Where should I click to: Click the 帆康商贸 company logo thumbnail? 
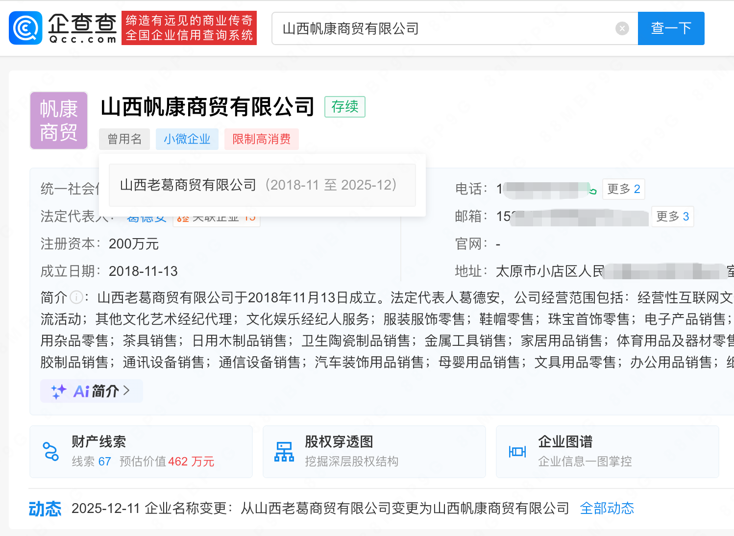pyautogui.click(x=59, y=121)
